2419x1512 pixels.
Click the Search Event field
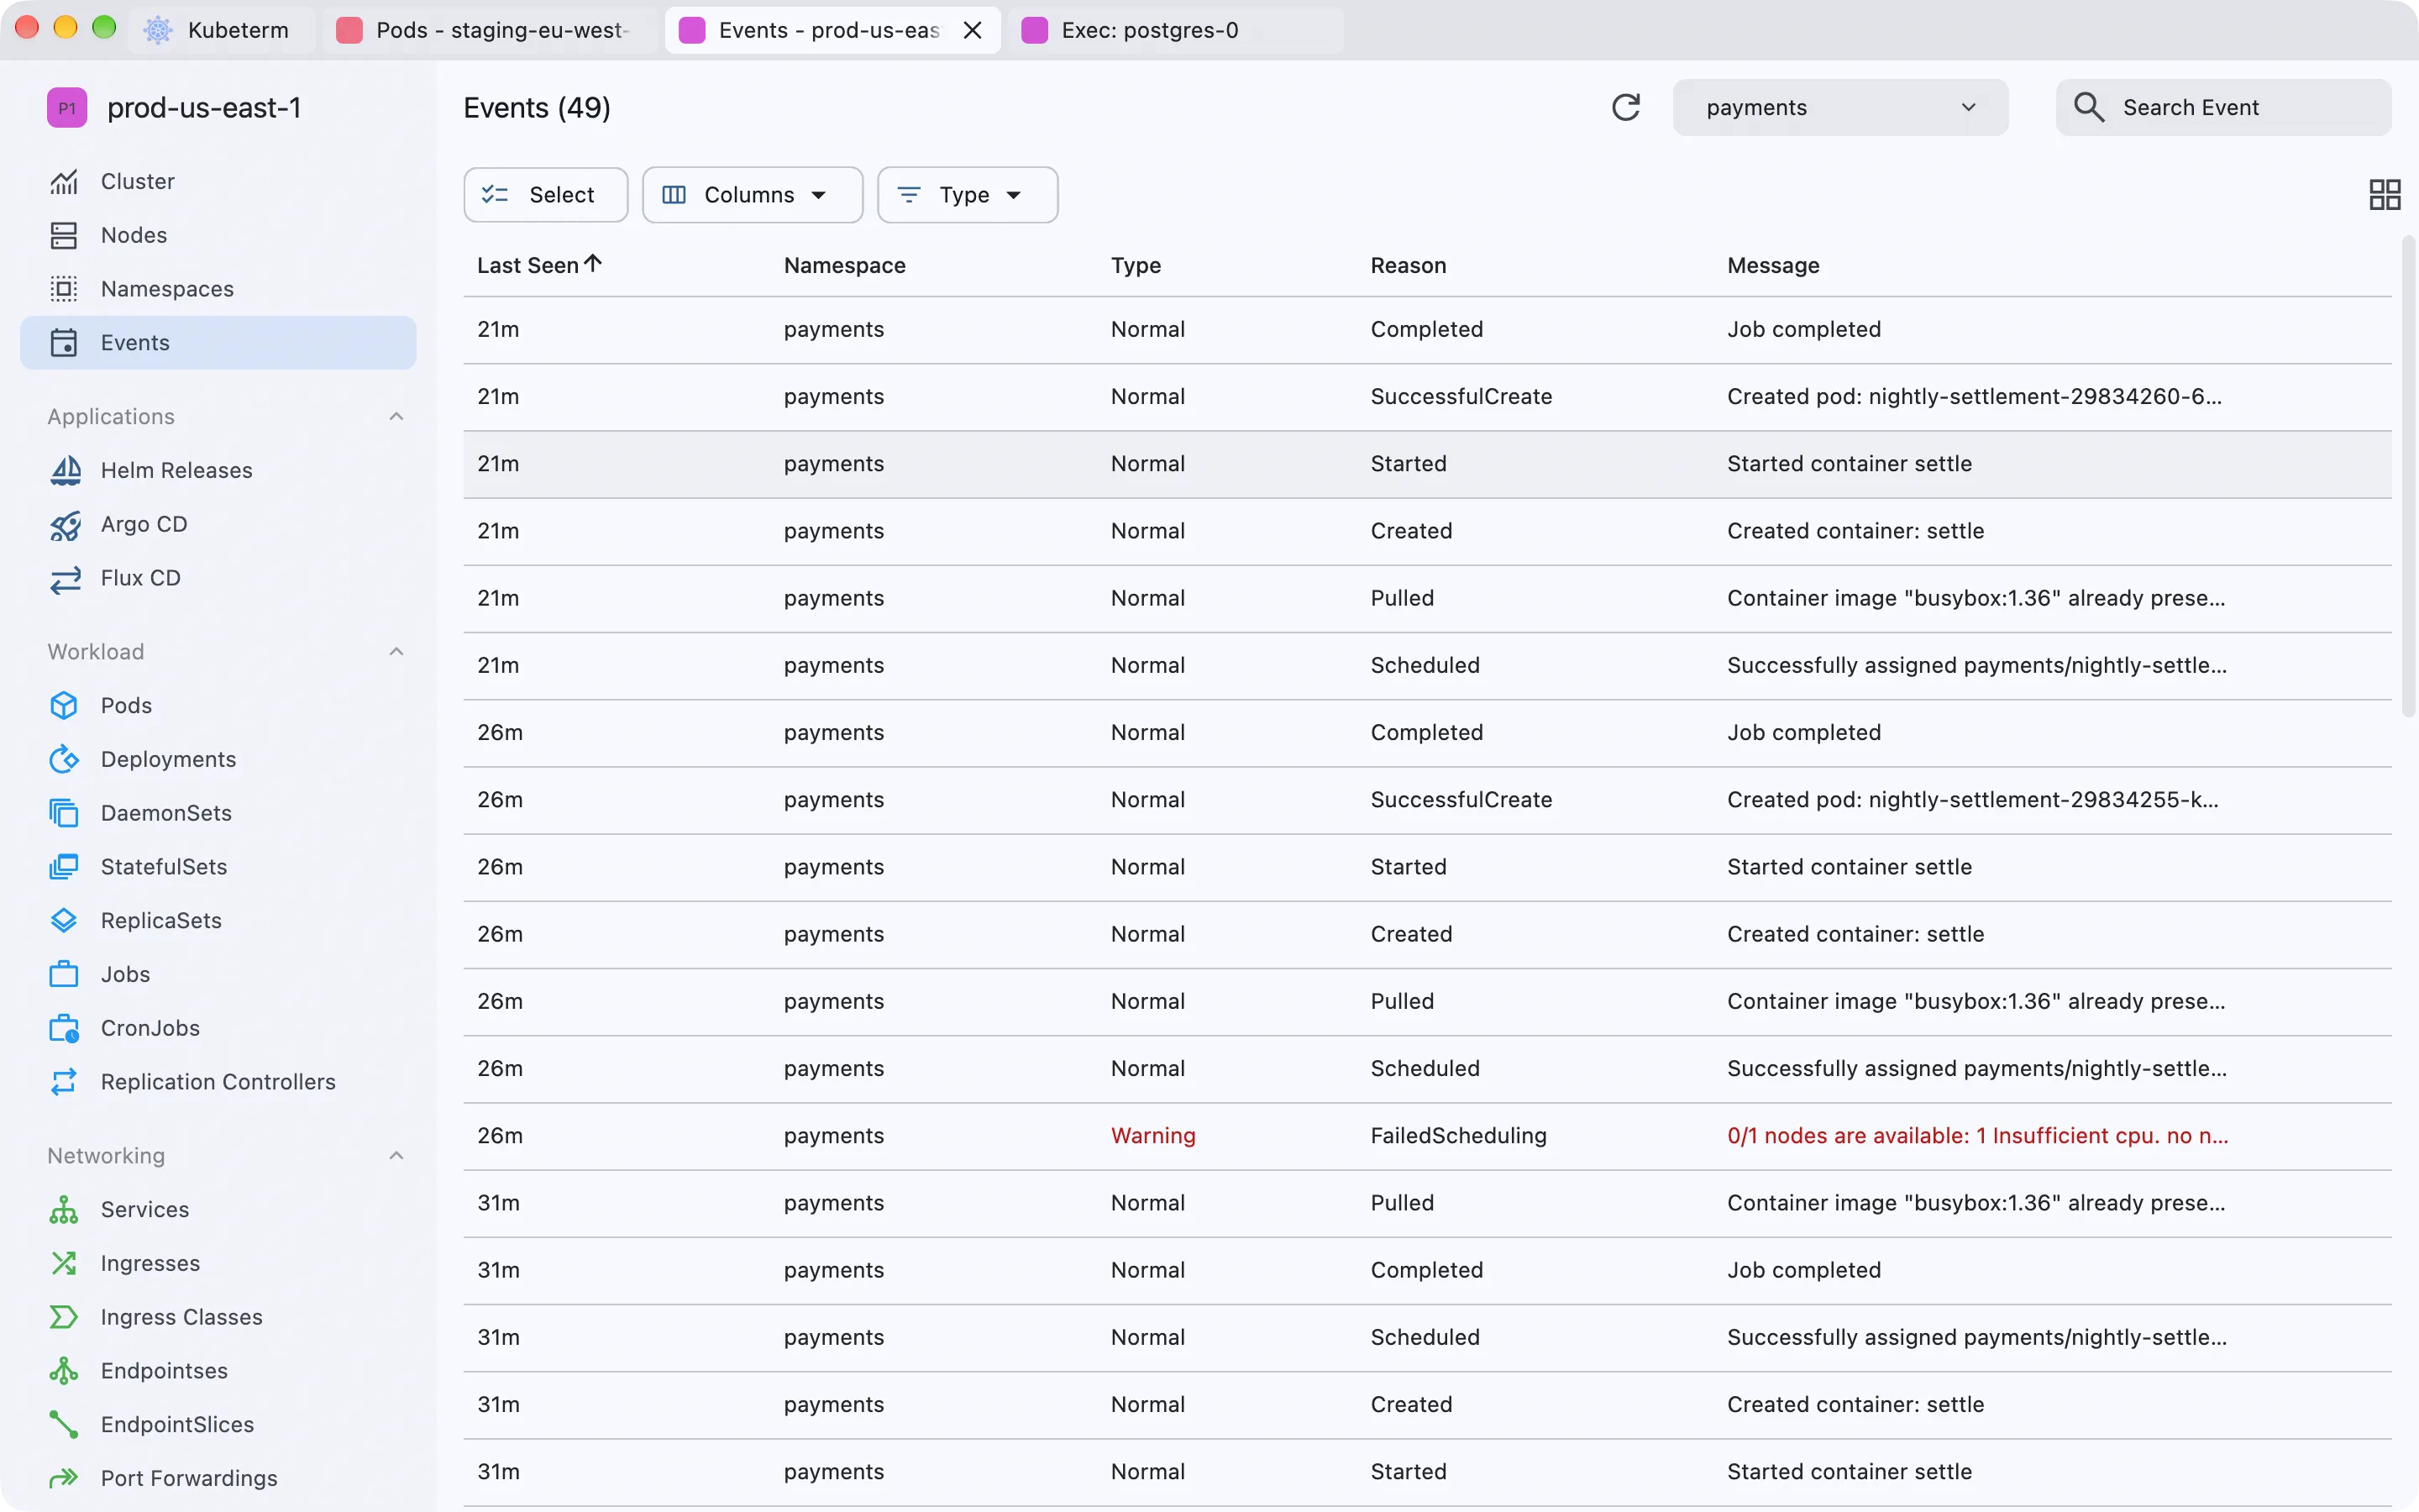[x=2223, y=107]
